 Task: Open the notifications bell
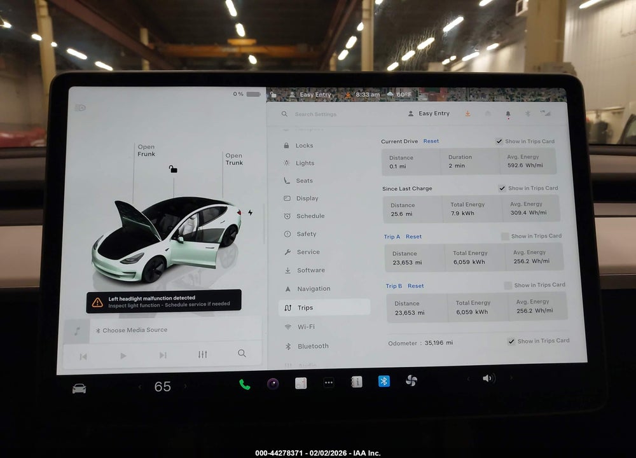pyautogui.click(x=508, y=114)
